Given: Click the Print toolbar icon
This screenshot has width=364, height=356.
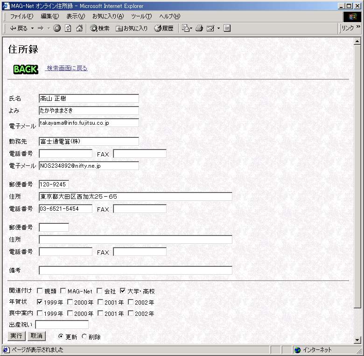Looking at the screenshot, I should [x=199, y=28].
